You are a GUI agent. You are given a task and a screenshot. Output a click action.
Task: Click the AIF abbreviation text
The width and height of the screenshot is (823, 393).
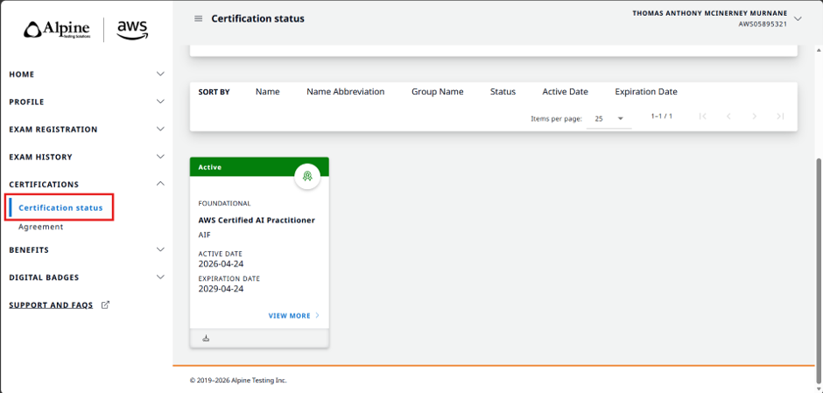[204, 235]
